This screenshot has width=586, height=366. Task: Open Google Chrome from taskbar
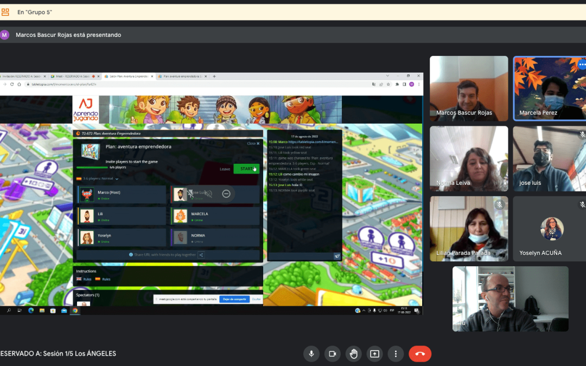coord(75,310)
